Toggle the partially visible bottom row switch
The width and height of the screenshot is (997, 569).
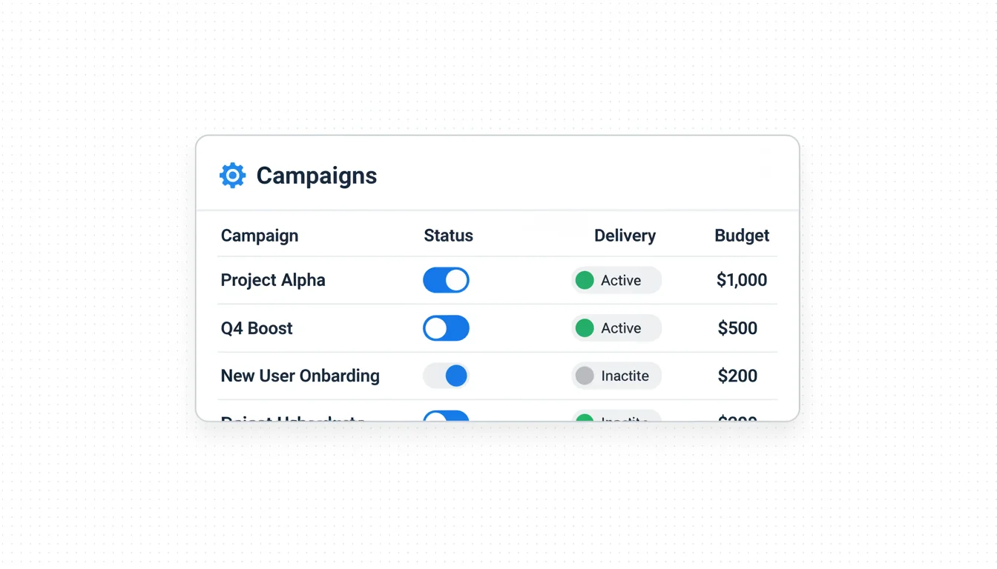[446, 416]
